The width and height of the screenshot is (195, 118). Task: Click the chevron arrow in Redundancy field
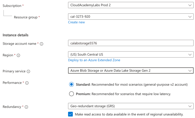click(190, 106)
